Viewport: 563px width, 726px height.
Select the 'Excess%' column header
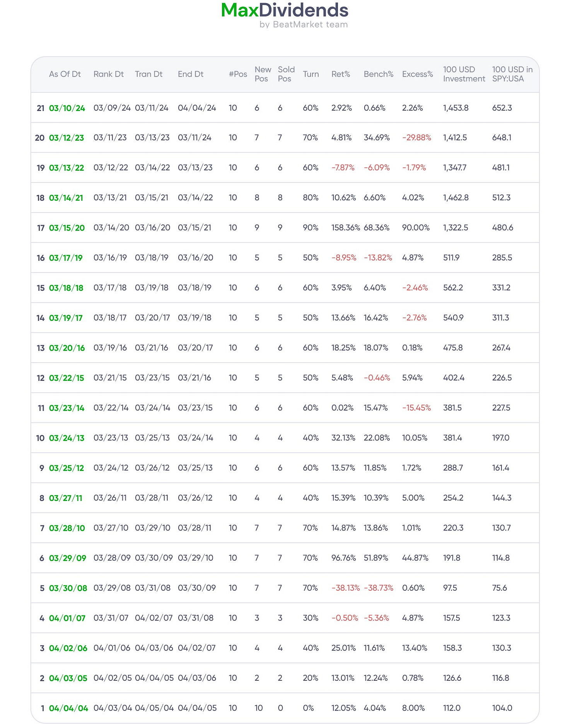tap(418, 74)
